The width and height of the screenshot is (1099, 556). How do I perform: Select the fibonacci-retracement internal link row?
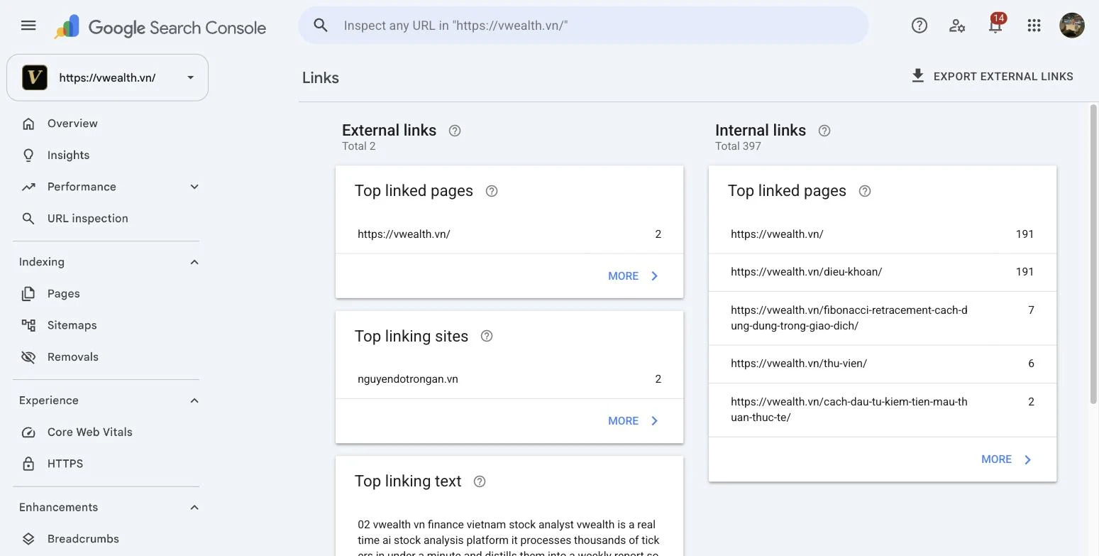(883, 318)
